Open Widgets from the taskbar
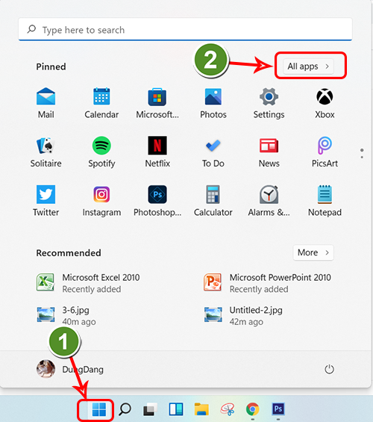The height and width of the screenshot is (422, 373). click(x=176, y=409)
